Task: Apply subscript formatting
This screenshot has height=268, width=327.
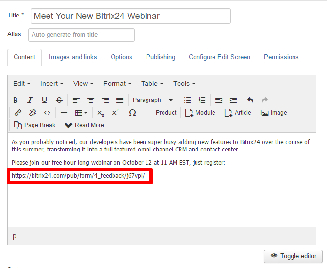Action: point(100,113)
